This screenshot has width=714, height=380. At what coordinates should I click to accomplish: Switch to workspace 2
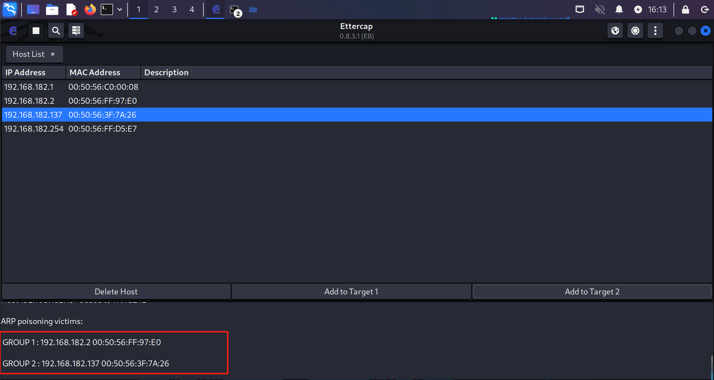pyautogui.click(x=156, y=9)
